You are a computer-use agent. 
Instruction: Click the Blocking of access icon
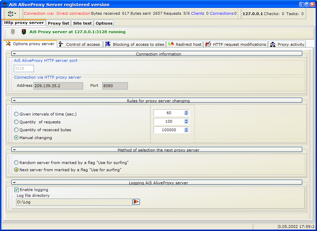coord(108,44)
